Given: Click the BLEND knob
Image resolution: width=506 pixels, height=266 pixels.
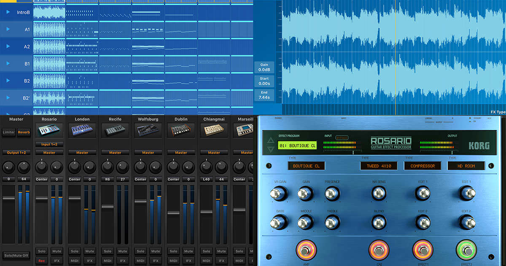Looking at the screenshot, I should 379,222.
